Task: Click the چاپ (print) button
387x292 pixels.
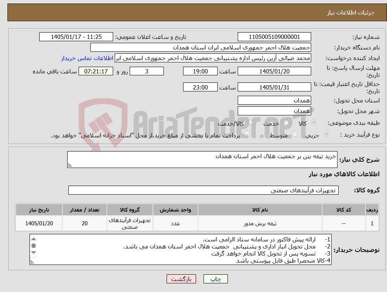Action: tap(215, 279)
